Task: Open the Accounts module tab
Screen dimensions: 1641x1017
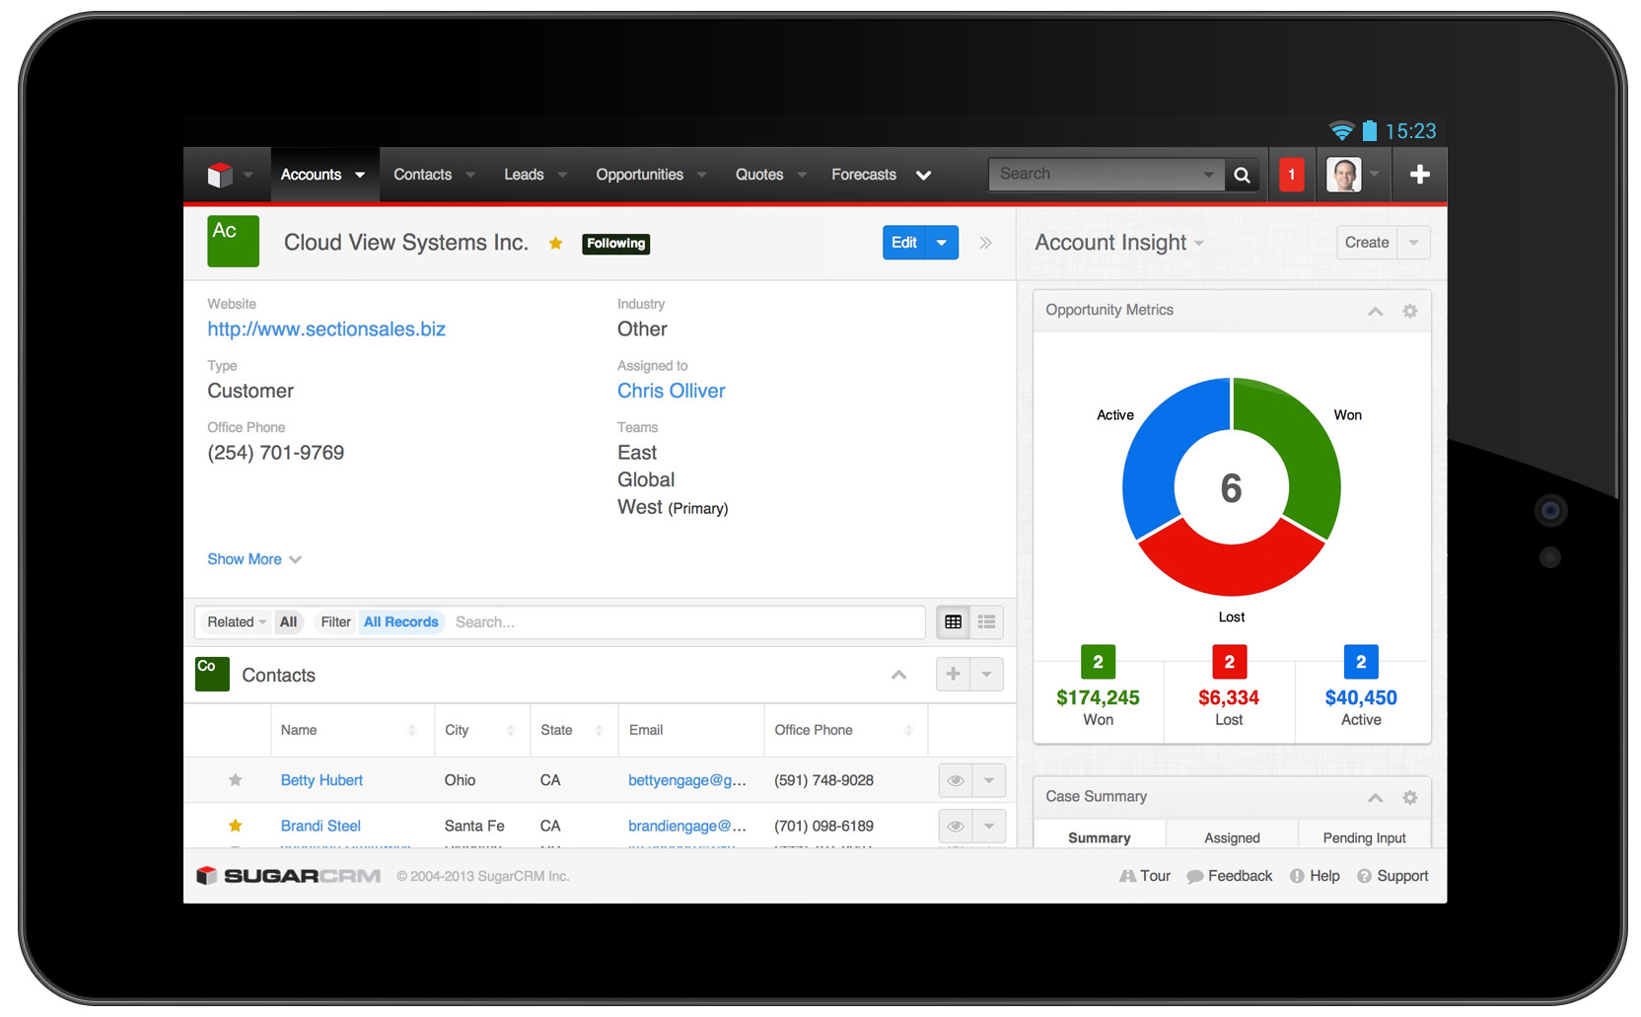Action: [311, 175]
